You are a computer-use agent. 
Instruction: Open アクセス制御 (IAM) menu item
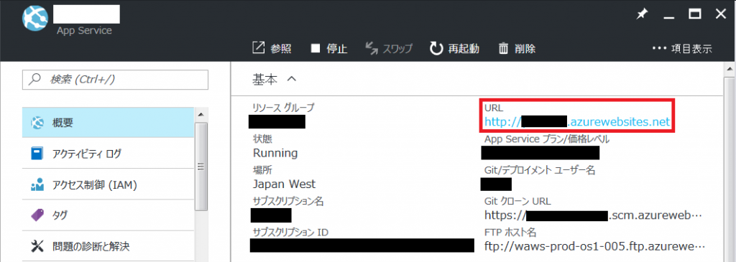pos(108,185)
